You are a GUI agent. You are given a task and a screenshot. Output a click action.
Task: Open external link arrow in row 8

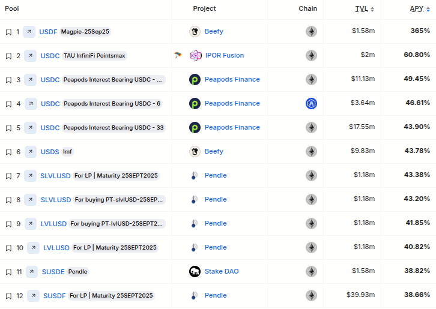point(30,200)
